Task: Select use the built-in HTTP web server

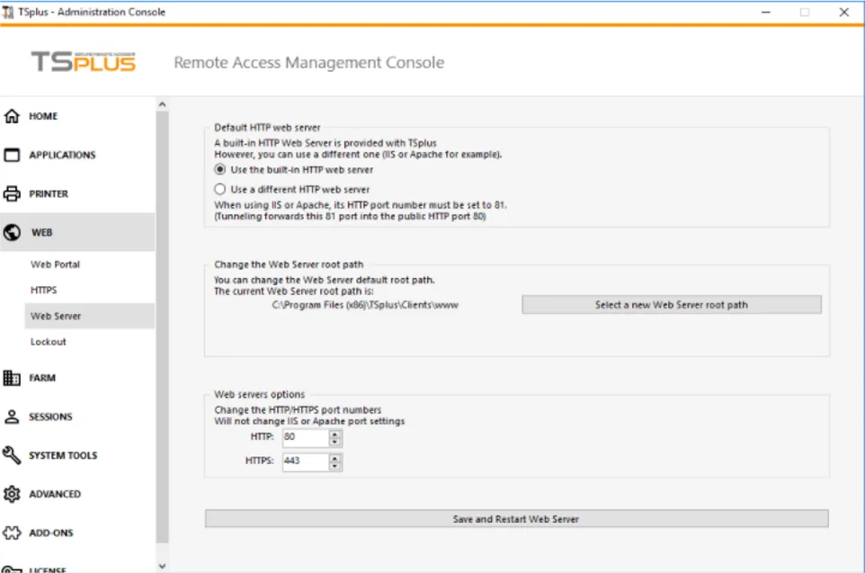Action: click(220, 169)
